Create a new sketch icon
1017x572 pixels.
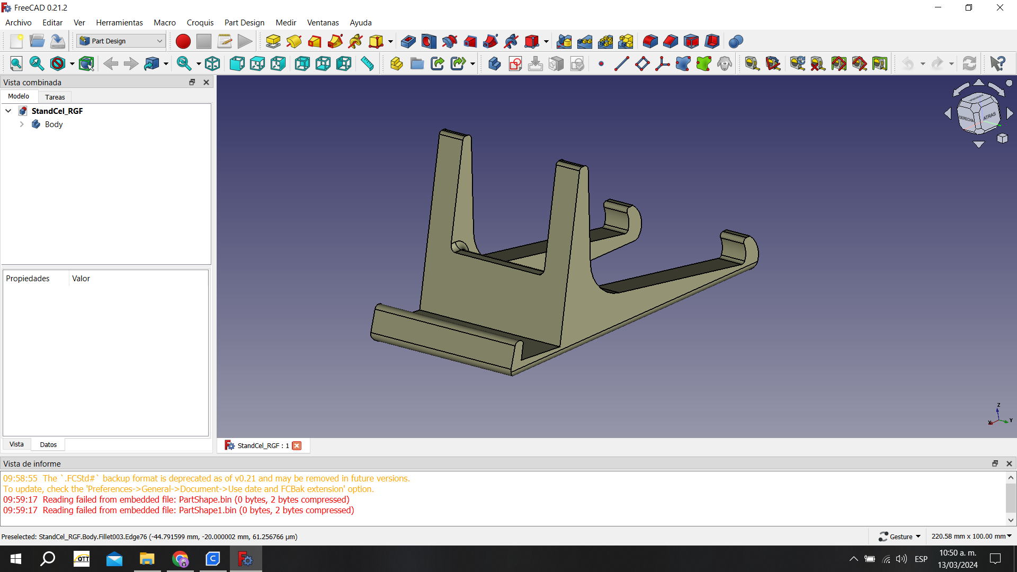[x=515, y=64]
